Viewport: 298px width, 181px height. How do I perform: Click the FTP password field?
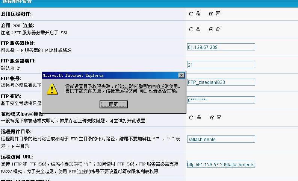click(x=221, y=100)
